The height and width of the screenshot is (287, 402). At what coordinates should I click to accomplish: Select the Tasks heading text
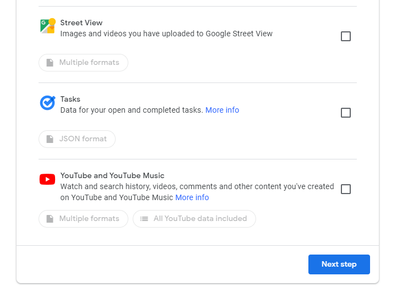click(x=70, y=99)
